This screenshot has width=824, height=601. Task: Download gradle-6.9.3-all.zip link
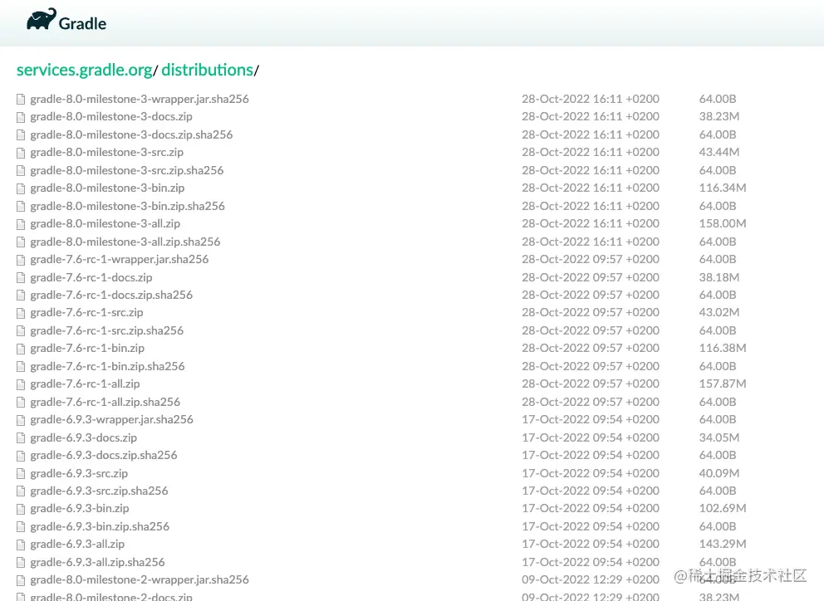[x=77, y=544]
